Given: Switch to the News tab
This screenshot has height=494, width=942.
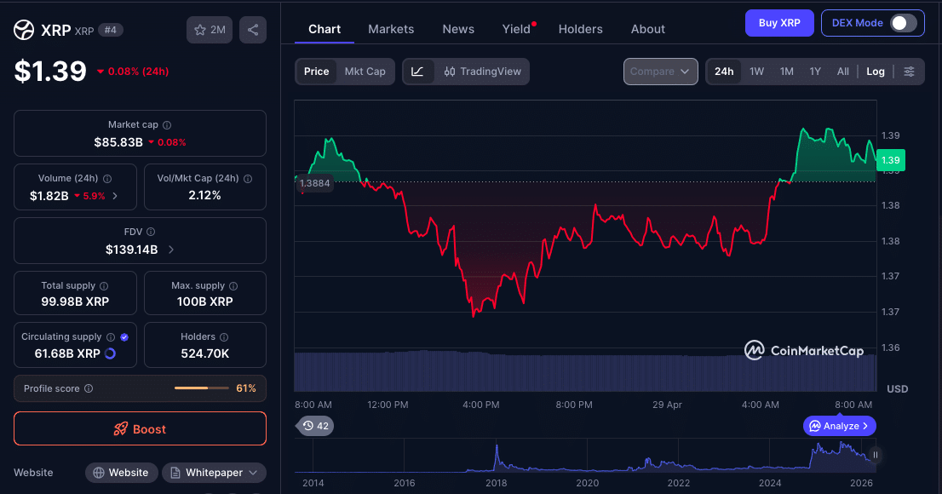Looking at the screenshot, I should 458,29.
